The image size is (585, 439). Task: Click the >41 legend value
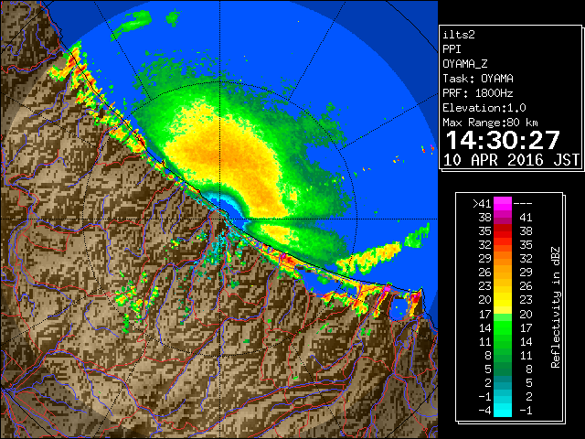point(482,204)
